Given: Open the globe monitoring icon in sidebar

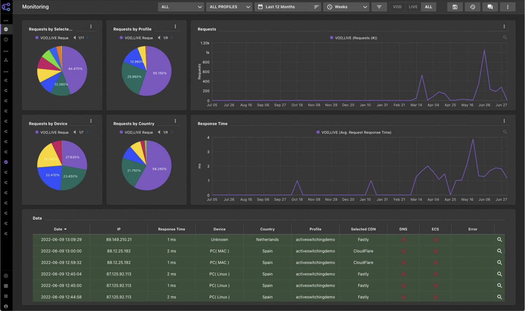Looking at the screenshot, I should pos(6,29).
